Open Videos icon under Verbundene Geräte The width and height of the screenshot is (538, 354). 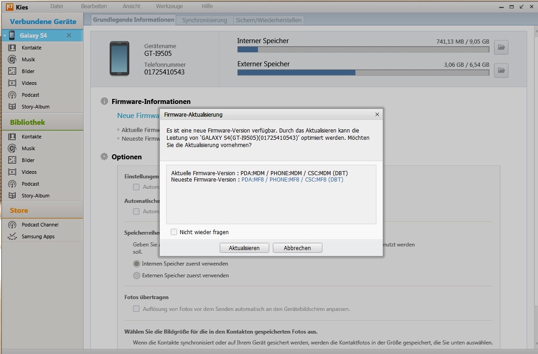pyautogui.click(x=12, y=83)
